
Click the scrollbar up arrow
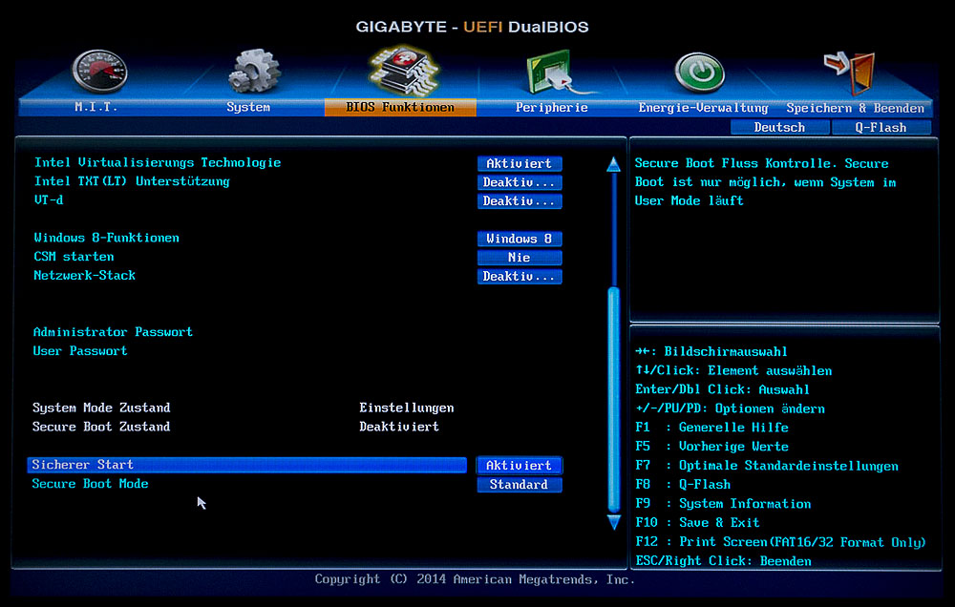pos(613,164)
